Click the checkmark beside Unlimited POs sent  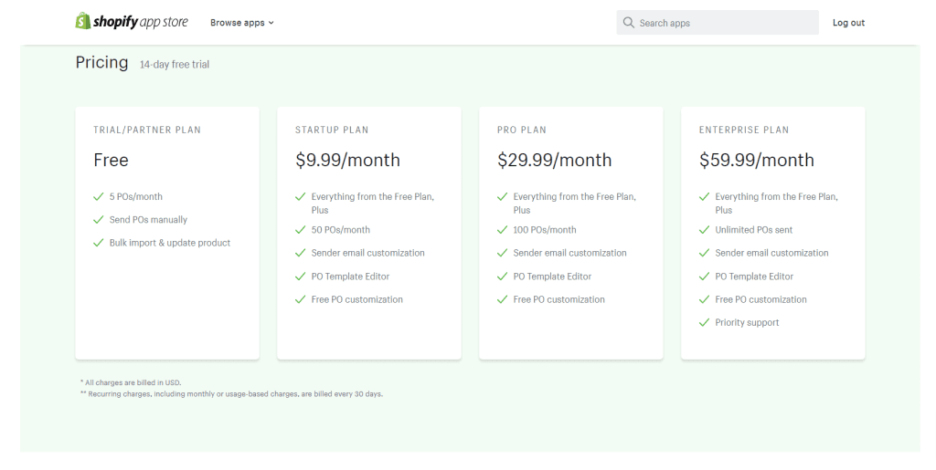[704, 229]
